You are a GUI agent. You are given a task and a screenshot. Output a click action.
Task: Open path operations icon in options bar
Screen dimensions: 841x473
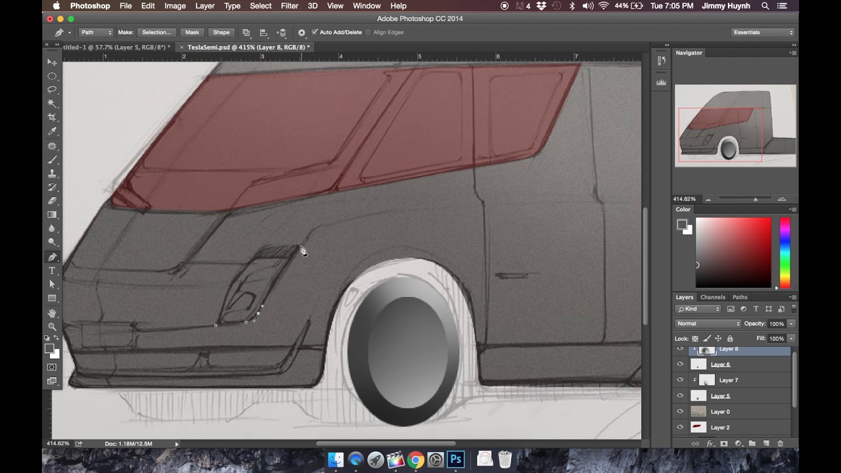[x=246, y=32]
